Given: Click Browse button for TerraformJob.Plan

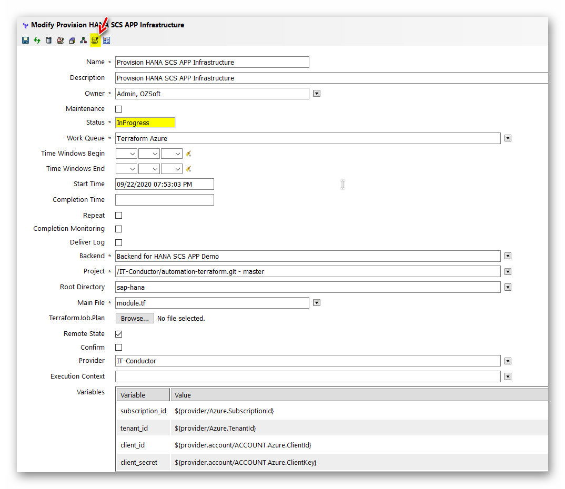Looking at the screenshot, I should [135, 318].
